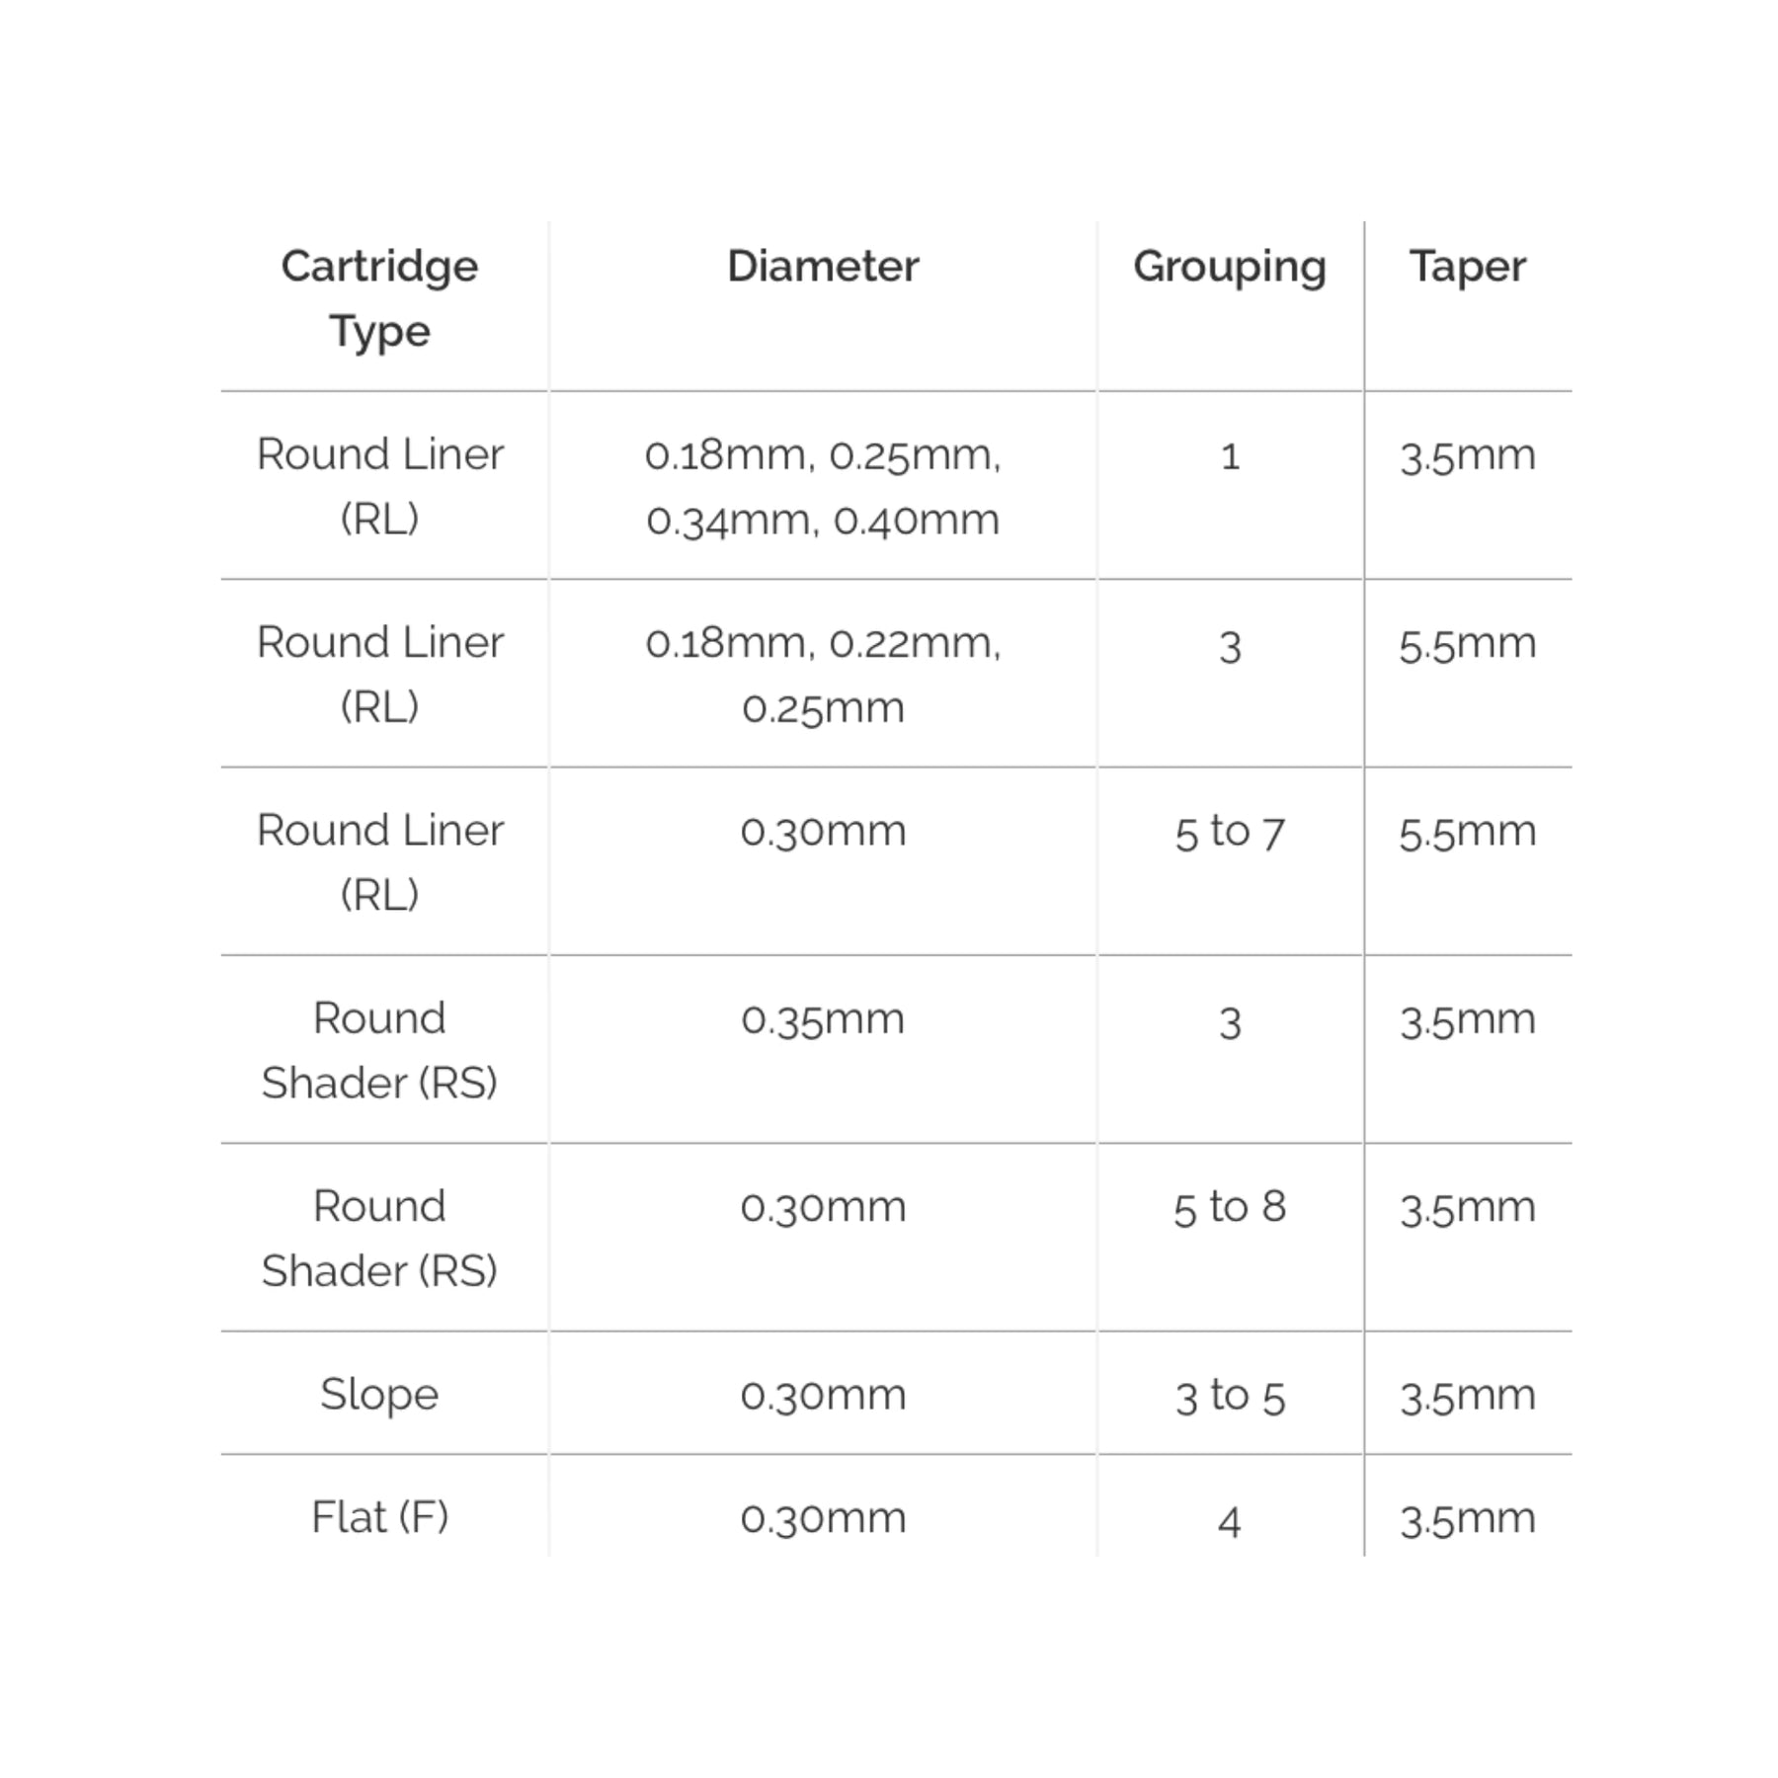This screenshot has width=1778, height=1778.
Task: Select the Round Shader cell with grouping 5 to 8
Action: click(379, 1238)
